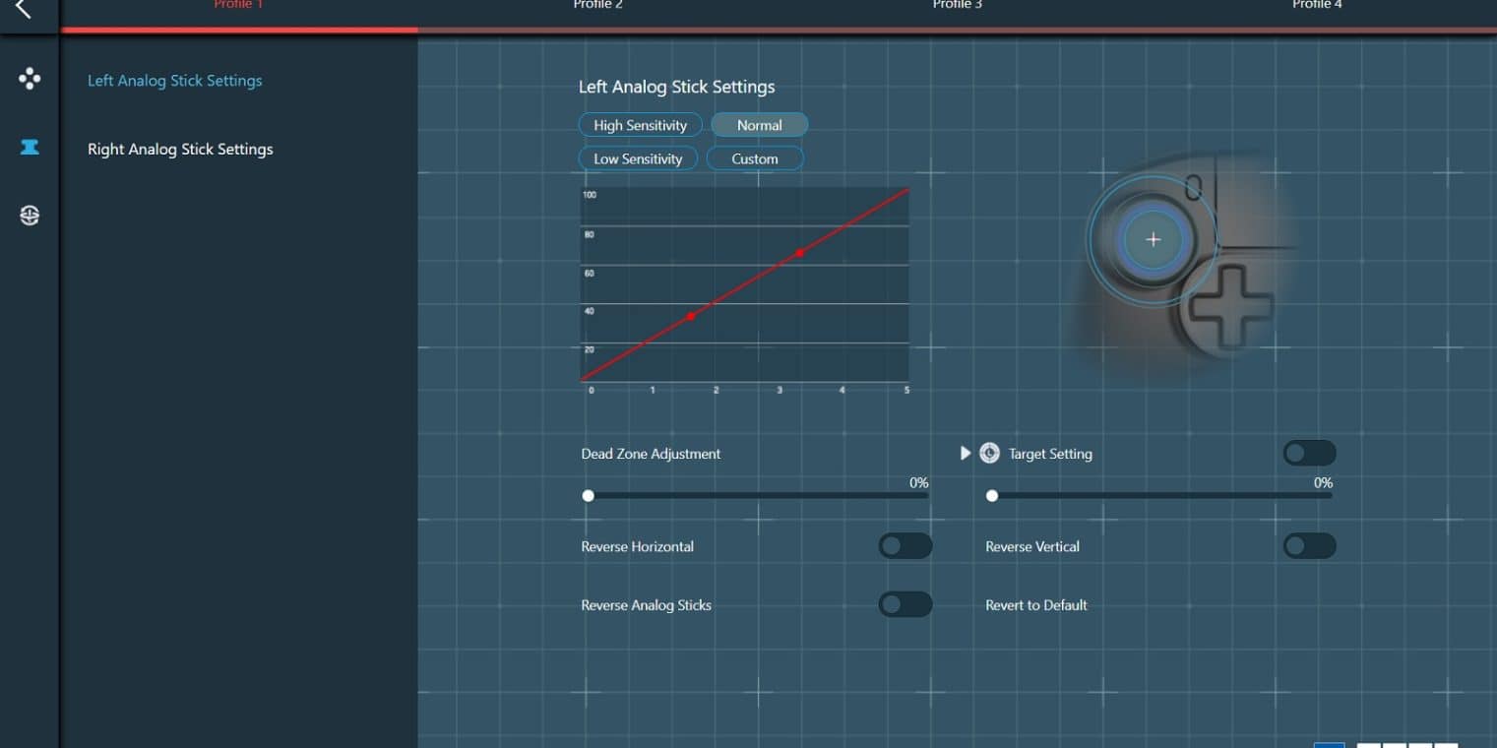Click the upper red point on sensitivity curve

coord(800,253)
